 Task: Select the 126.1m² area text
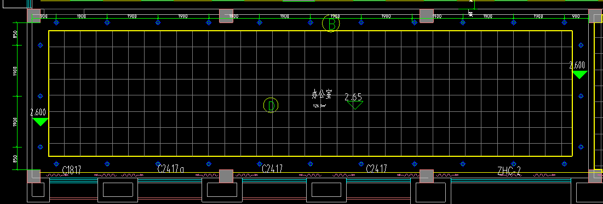[x=319, y=105]
